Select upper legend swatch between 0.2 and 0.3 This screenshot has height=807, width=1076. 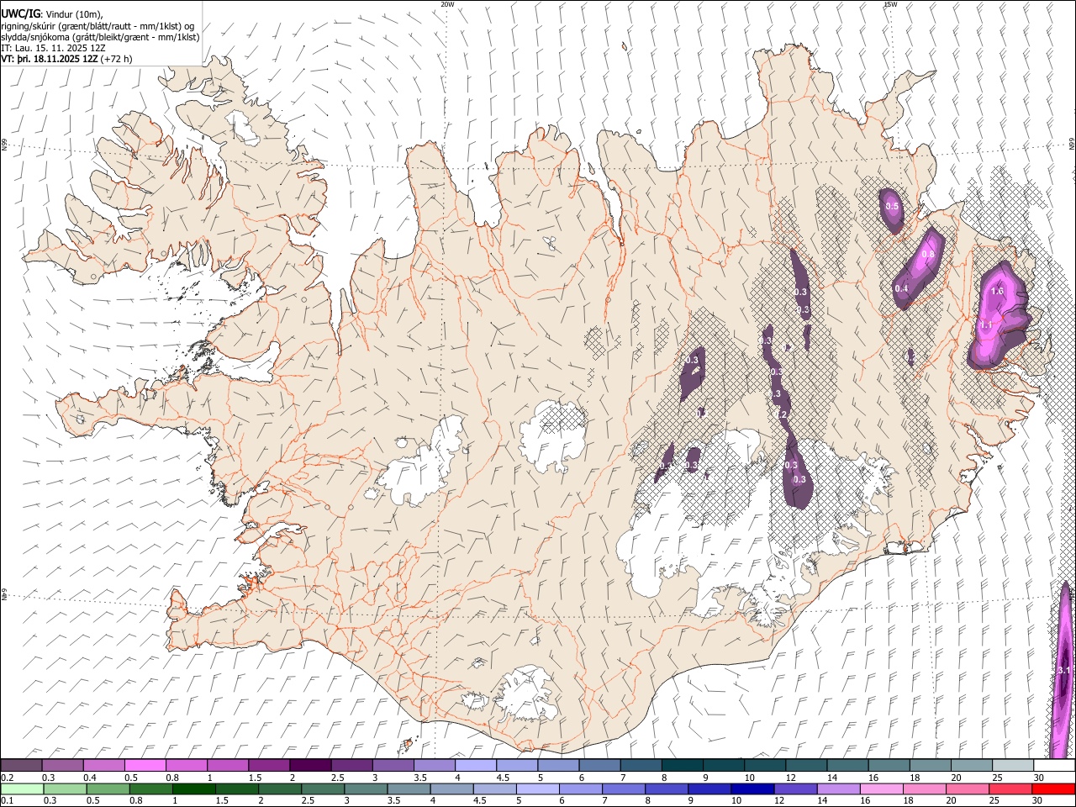click(21, 765)
